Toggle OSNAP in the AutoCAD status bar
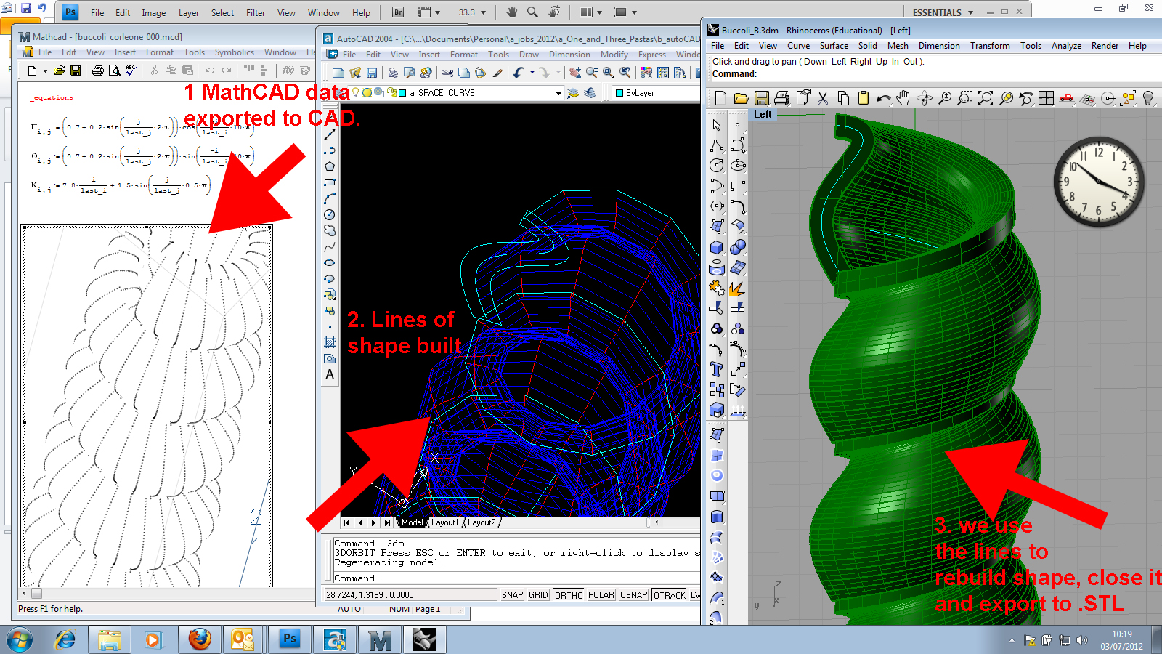 click(633, 595)
